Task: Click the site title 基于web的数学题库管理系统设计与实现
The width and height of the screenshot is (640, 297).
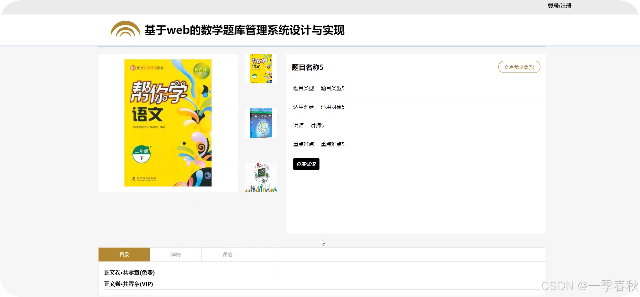Action: [244, 30]
